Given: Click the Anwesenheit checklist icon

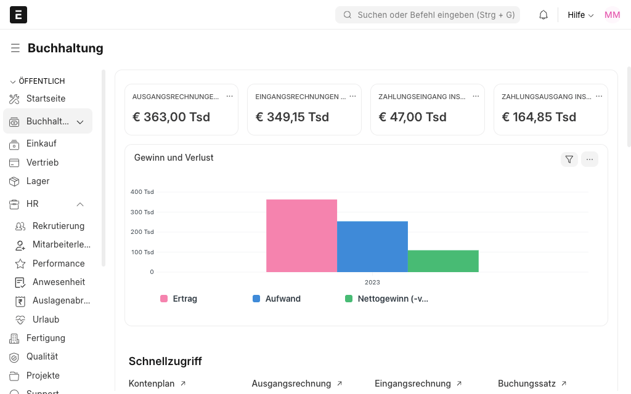Looking at the screenshot, I should coord(20,282).
